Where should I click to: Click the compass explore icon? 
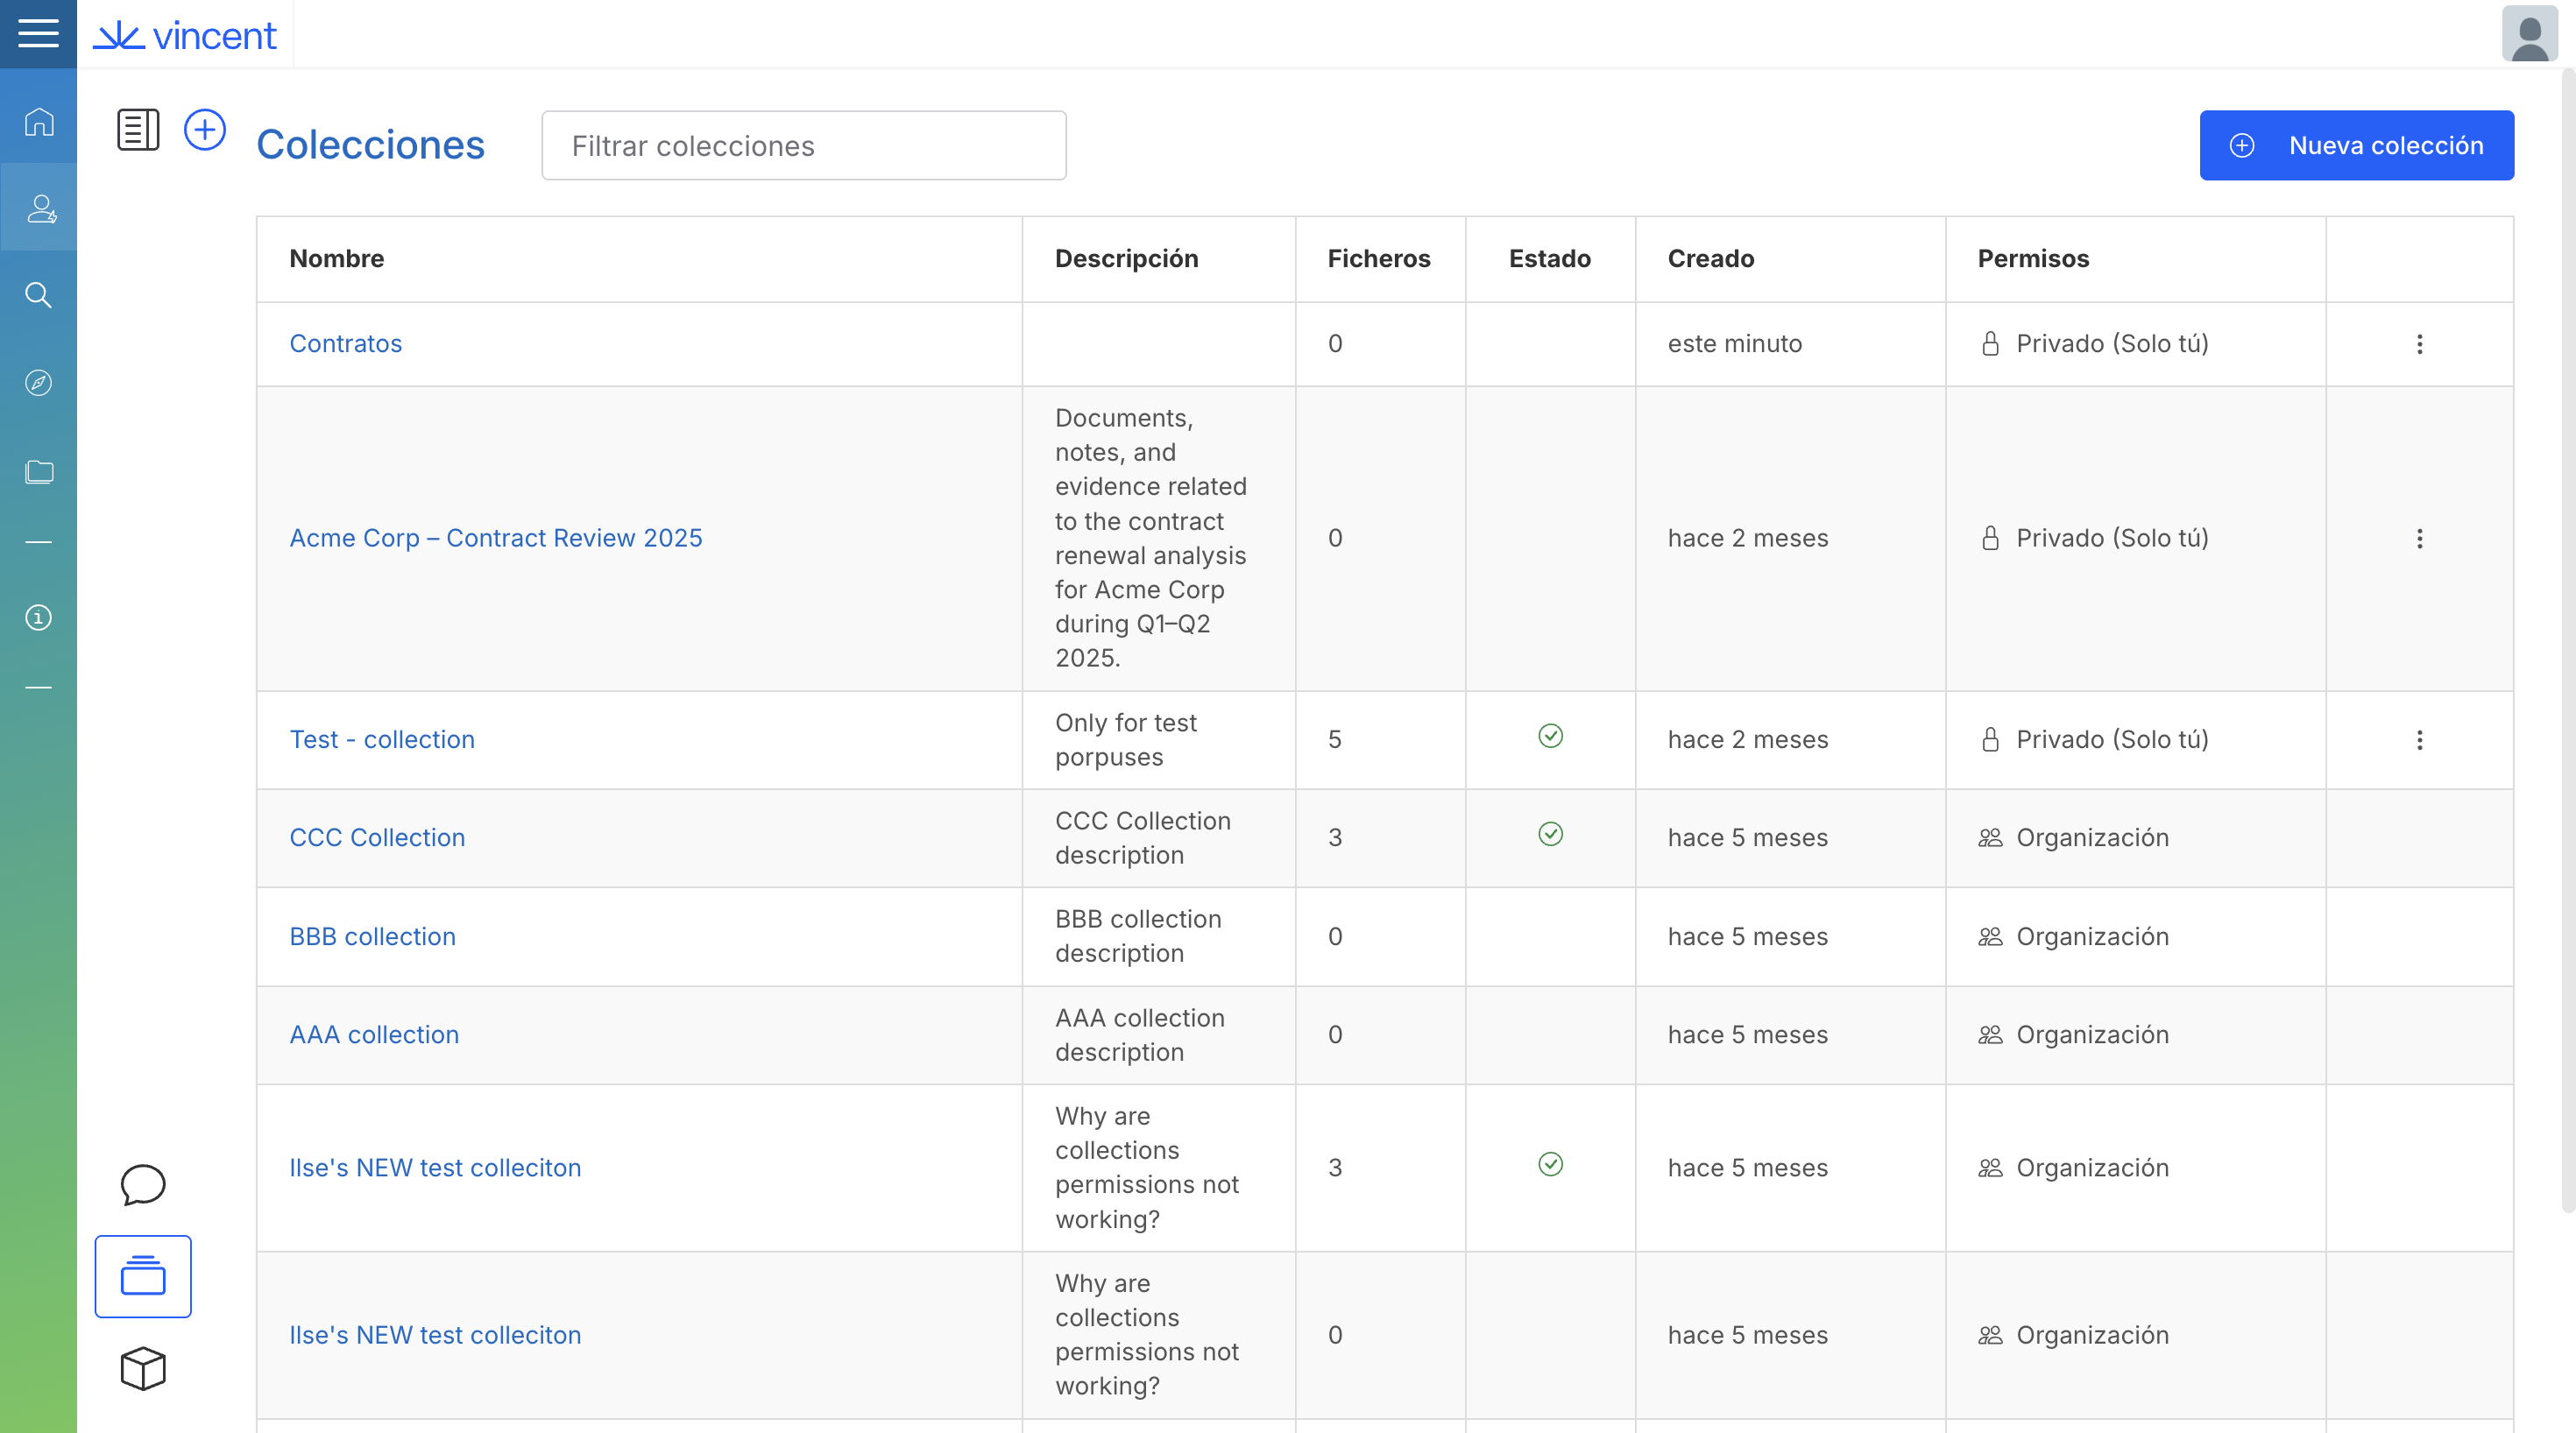click(x=38, y=383)
